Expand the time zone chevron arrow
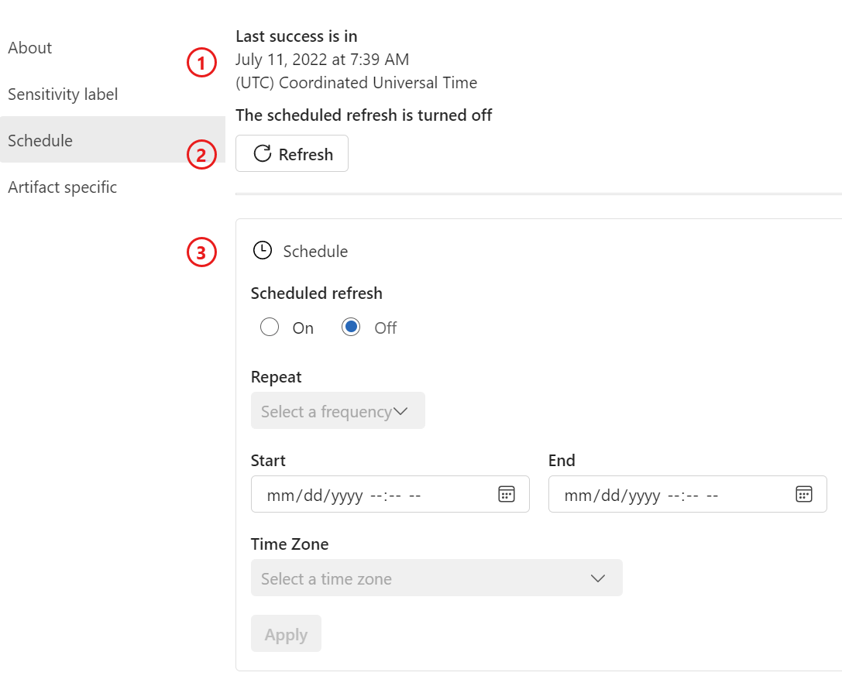The height and width of the screenshot is (693, 842). coord(597,578)
